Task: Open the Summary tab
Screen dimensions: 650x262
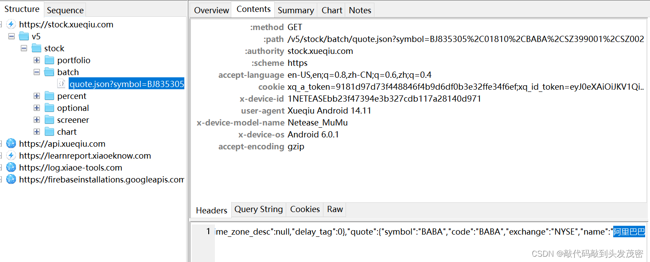Action: [x=296, y=10]
